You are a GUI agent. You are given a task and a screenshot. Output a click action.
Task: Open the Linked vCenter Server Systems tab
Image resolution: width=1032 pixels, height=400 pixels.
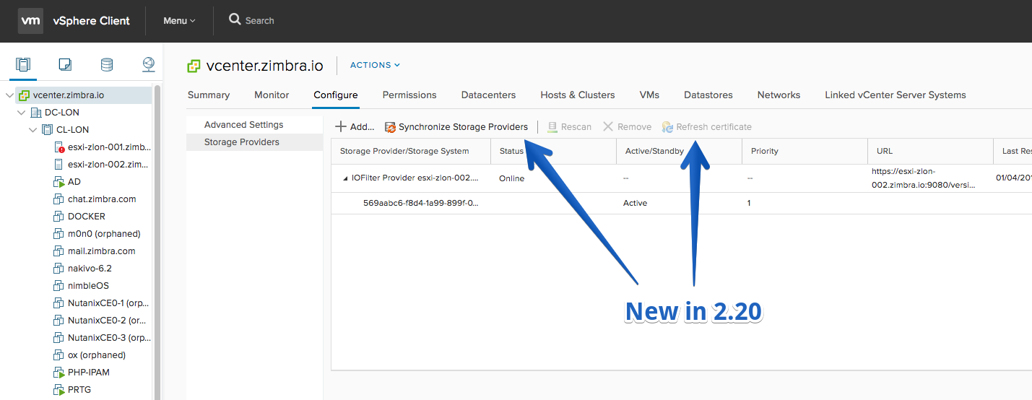[x=896, y=95]
